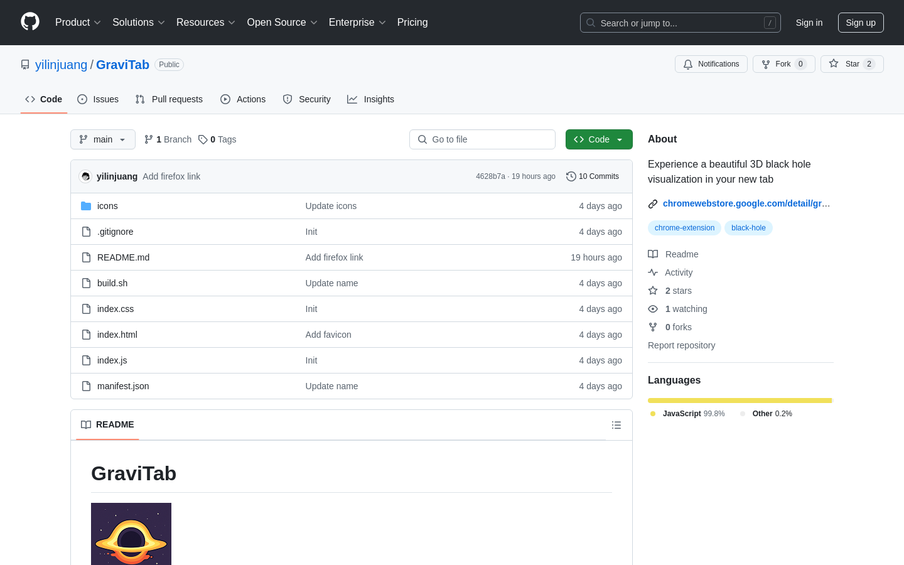Screen dimensions: 904x565
Task: Focus the Go to file field
Action: pos(482,139)
